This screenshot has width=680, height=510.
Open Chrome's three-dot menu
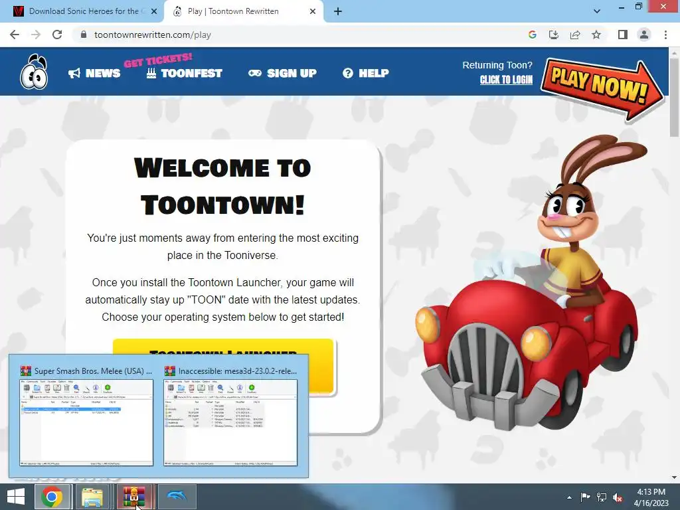(x=665, y=35)
